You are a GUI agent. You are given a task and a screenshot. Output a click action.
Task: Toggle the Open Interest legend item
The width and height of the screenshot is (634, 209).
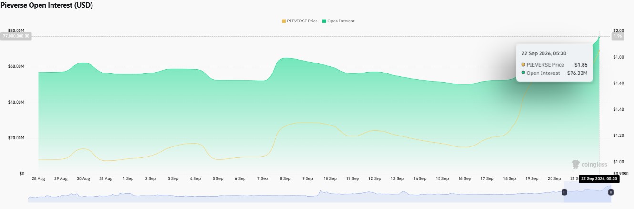click(338, 21)
